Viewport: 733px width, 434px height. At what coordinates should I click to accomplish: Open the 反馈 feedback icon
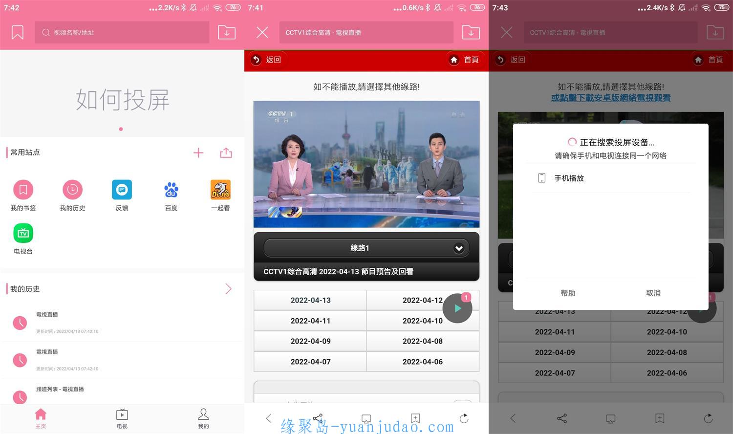(x=122, y=190)
